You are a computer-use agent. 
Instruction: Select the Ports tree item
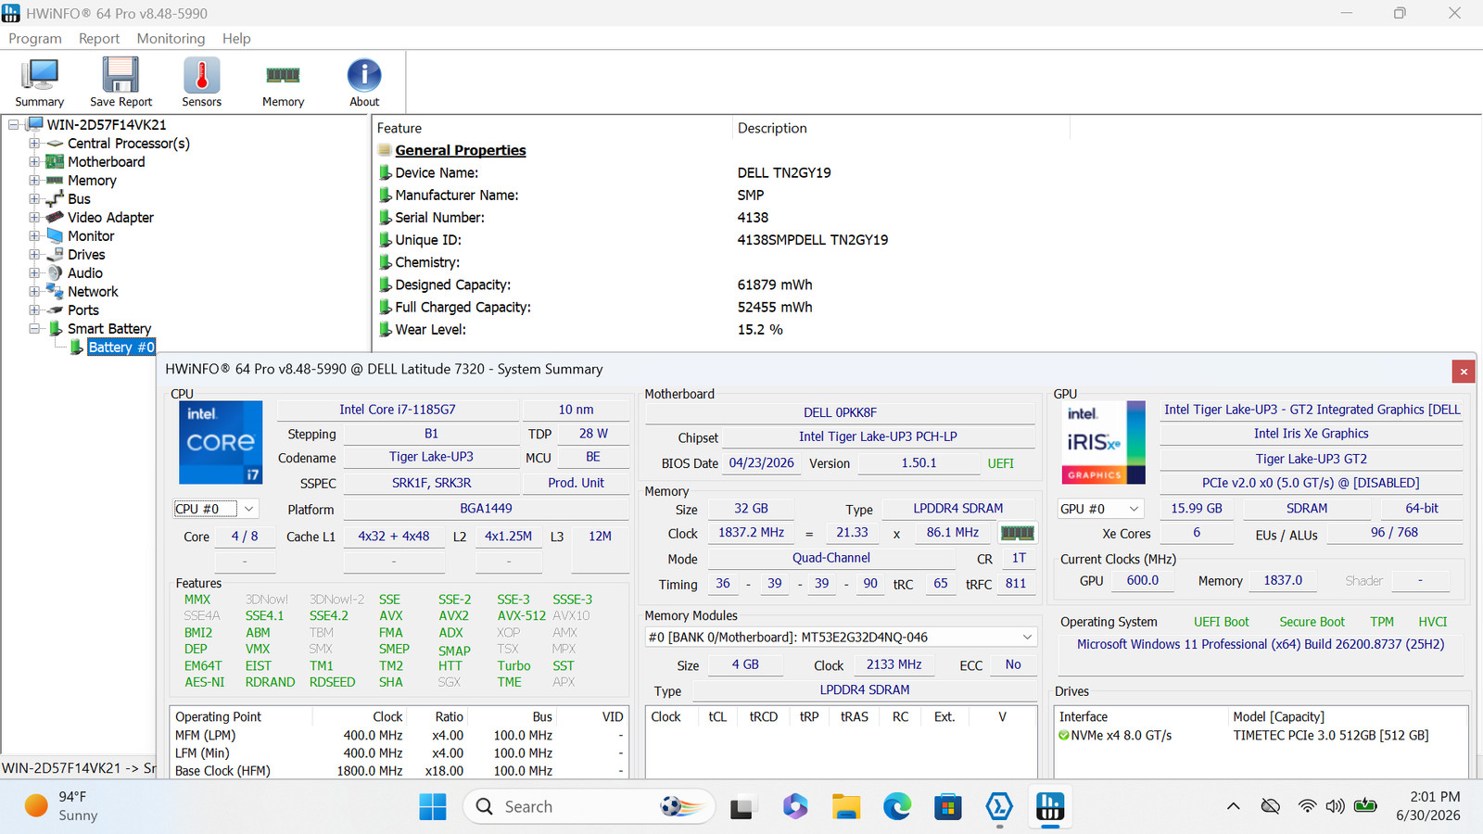pyautogui.click(x=83, y=310)
